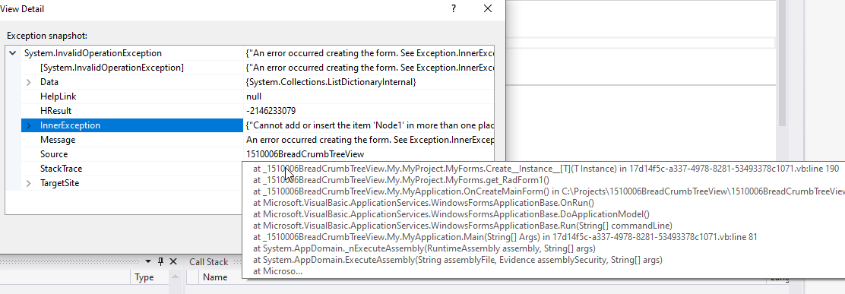Expand the TargetSite row
Screen dimensions: 845x294
coord(29,184)
